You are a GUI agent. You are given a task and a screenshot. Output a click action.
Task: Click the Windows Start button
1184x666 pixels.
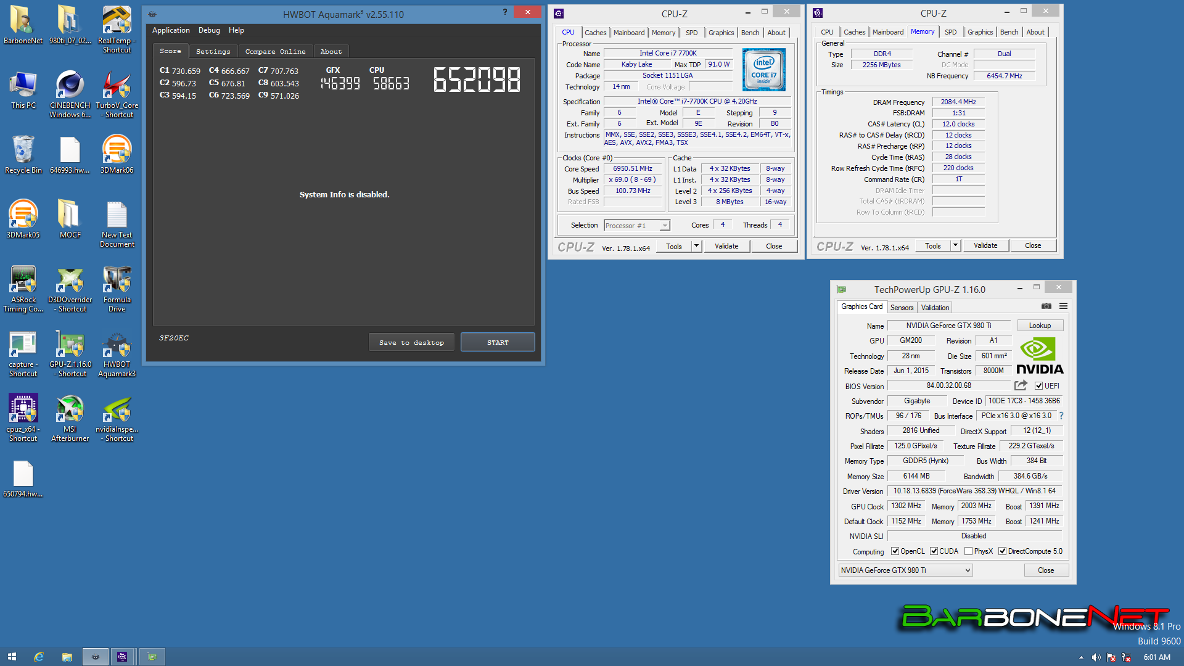pyautogui.click(x=12, y=657)
